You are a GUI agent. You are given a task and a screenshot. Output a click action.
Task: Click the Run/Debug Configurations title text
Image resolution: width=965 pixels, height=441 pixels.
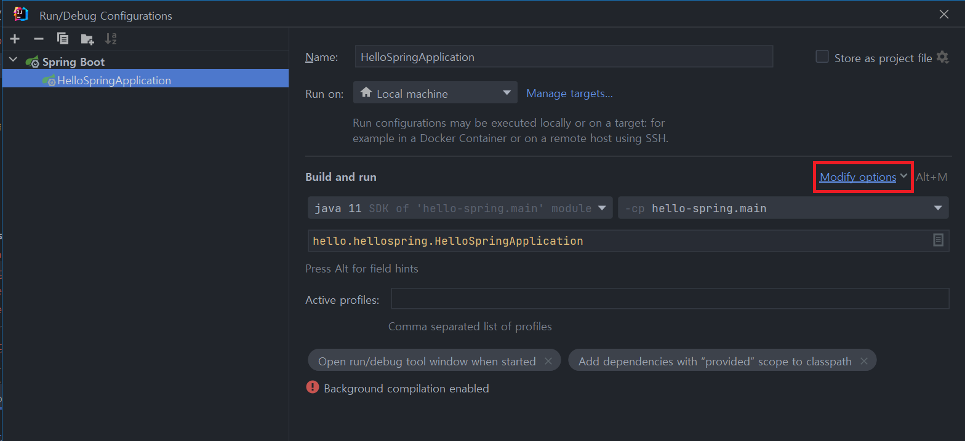(x=106, y=15)
